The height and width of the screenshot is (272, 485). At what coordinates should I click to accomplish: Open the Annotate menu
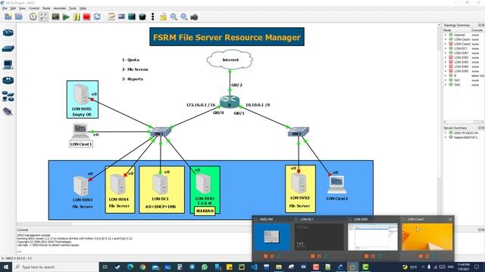click(60, 8)
